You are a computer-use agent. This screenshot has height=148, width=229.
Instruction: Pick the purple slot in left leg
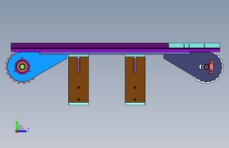pyautogui.click(x=78, y=66)
